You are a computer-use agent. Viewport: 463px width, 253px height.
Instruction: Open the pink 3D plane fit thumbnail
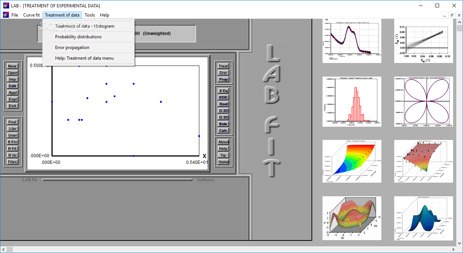pos(423,161)
